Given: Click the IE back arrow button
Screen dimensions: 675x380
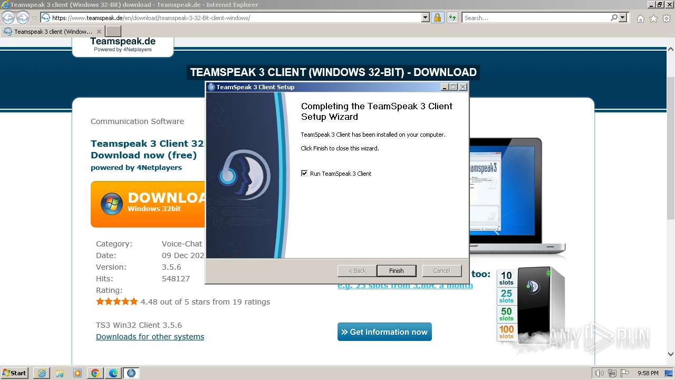Looking at the screenshot, I should [8, 17].
